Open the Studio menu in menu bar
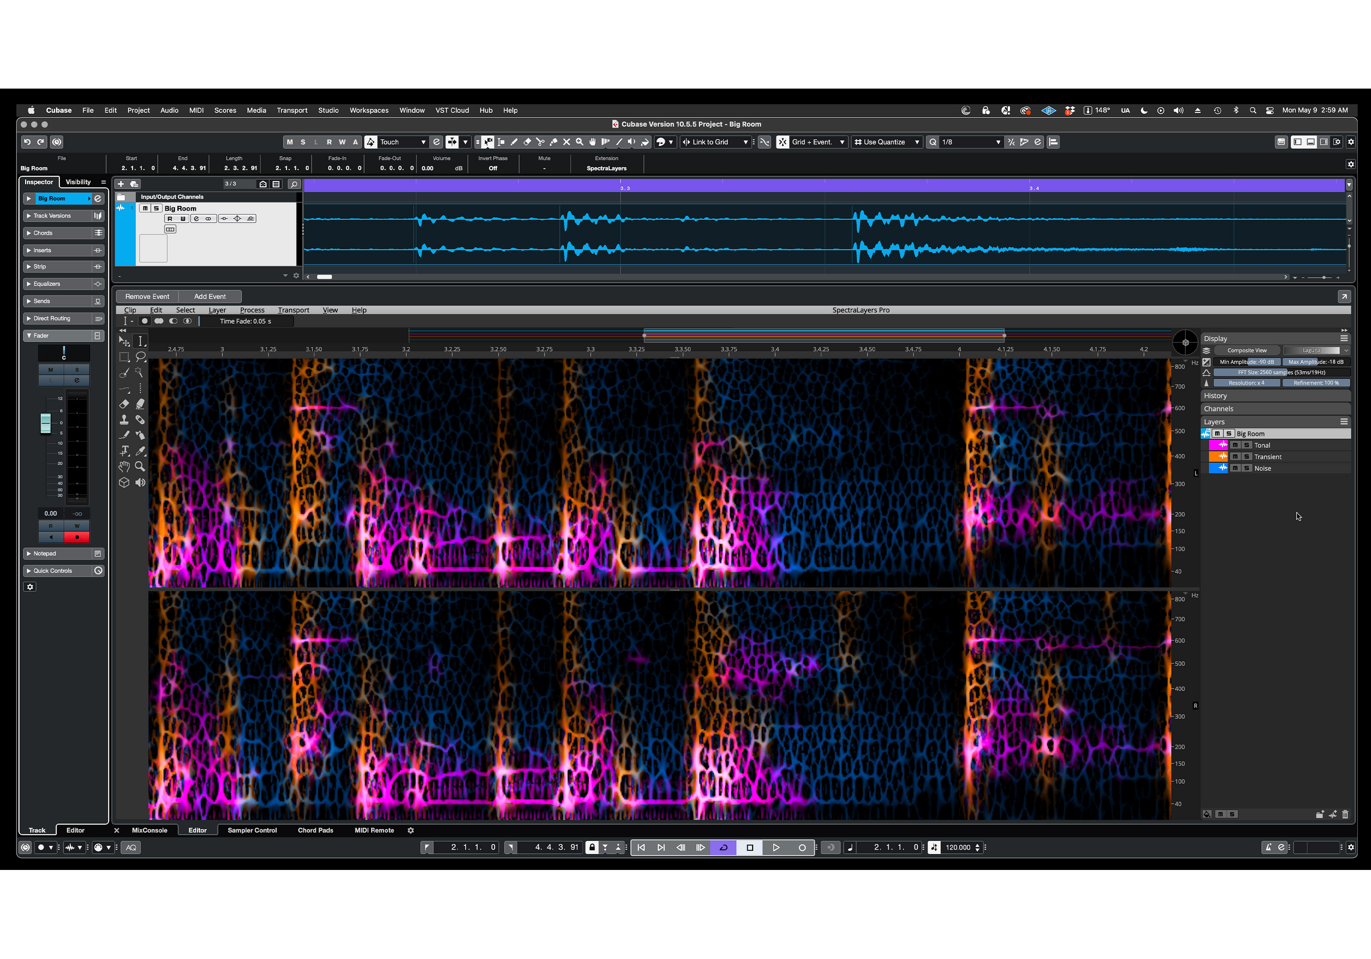Image resolution: width=1371 pixels, height=959 pixels. click(x=328, y=111)
